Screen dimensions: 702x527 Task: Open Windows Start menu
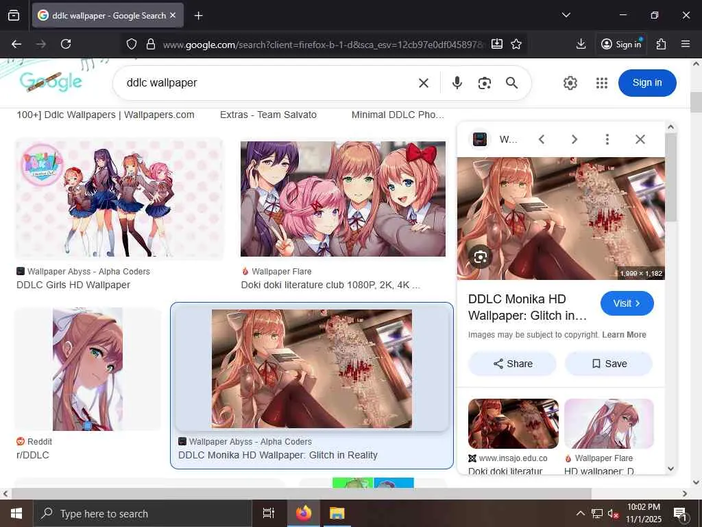[x=16, y=513]
